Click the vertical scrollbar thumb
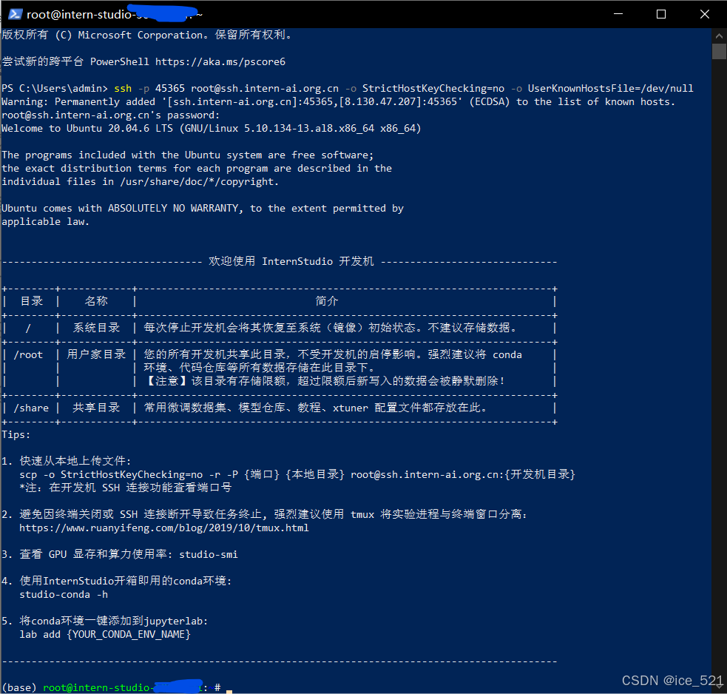727x694 pixels. pyautogui.click(x=719, y=52)
